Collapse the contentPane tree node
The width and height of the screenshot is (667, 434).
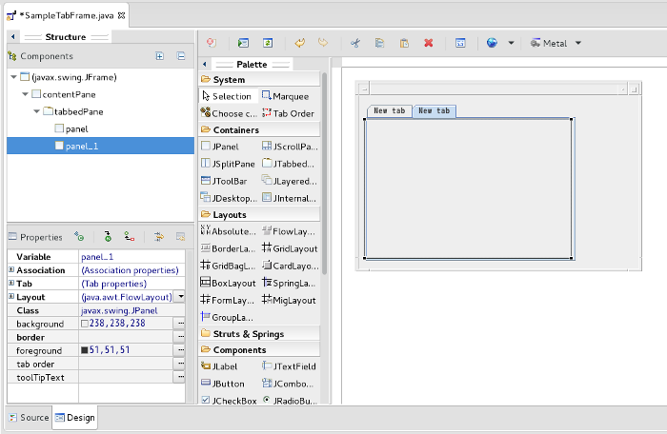click(x=25, y=94)
